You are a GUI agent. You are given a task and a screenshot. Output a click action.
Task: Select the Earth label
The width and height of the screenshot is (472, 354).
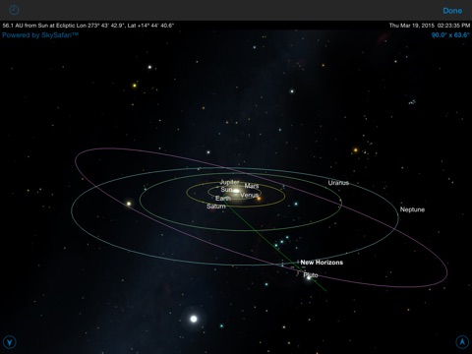click(x=223, y=199)
